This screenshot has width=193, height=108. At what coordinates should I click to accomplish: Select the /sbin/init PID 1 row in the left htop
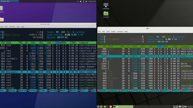pyautogui.click(x=48, y=51)
